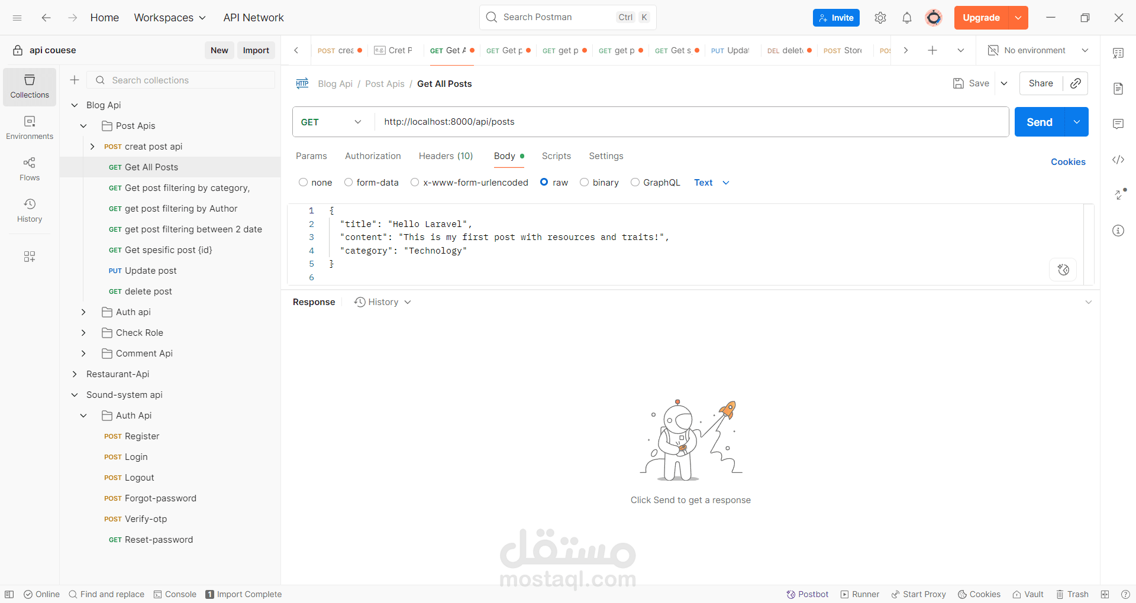Click the Import button
The width and height of the screenshot is (1136, 603).
256,50
